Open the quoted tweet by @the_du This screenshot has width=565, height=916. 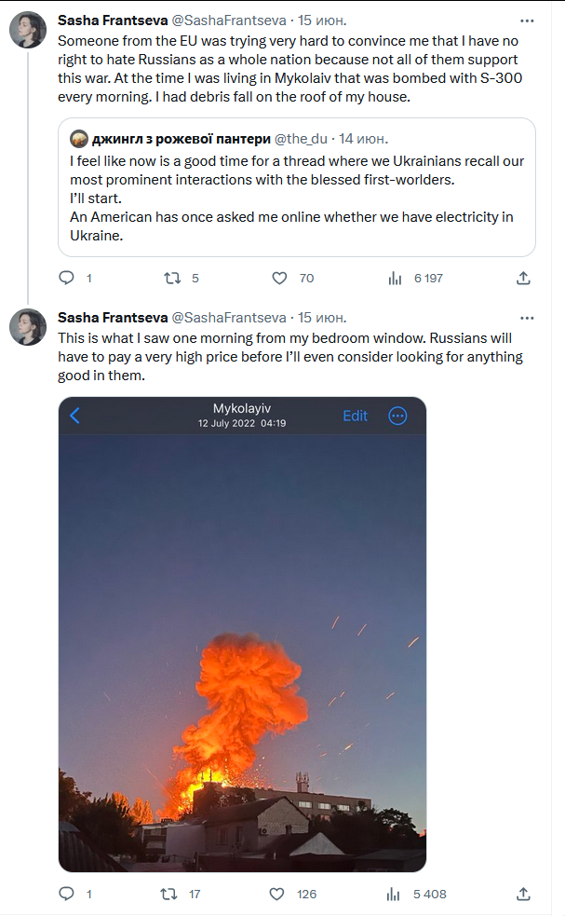(x=297, y=187)
